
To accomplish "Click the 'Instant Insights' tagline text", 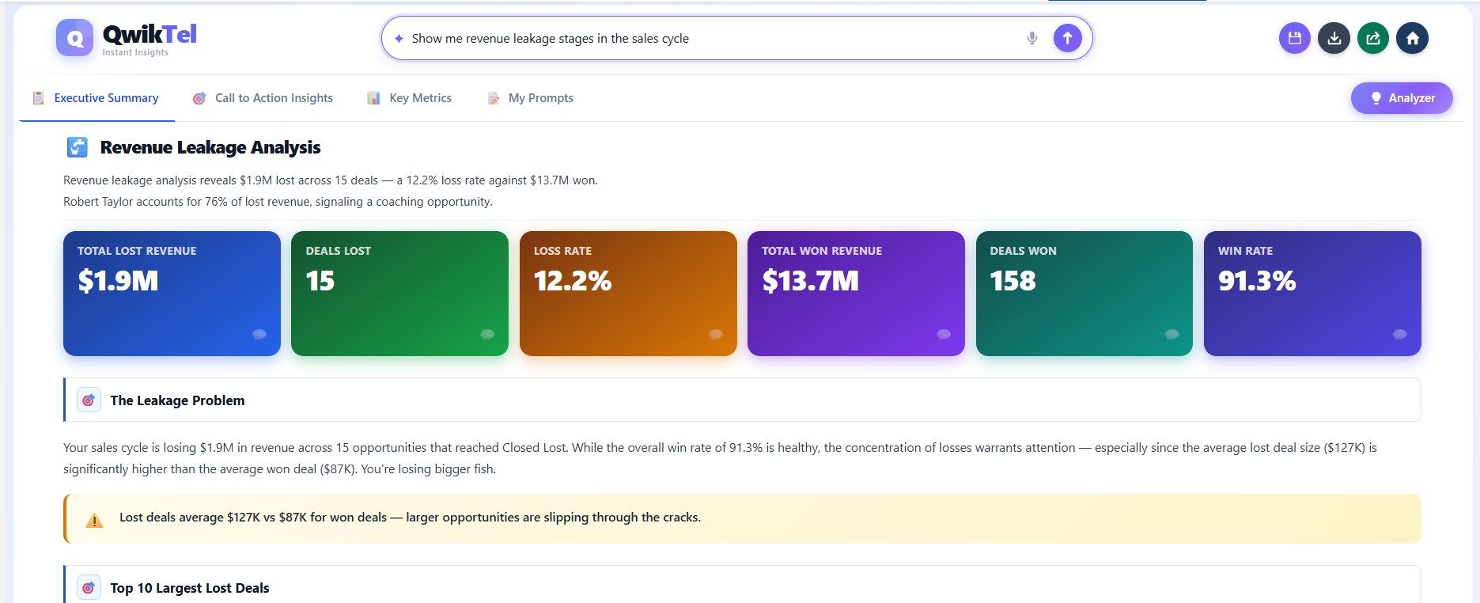I will [x=135, y=52].
